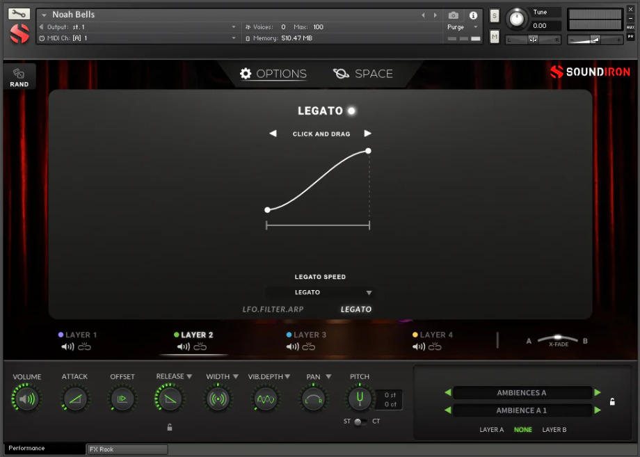Expand the Release dropdown arrow
640x457 pixels.
(x=189, y=377)
